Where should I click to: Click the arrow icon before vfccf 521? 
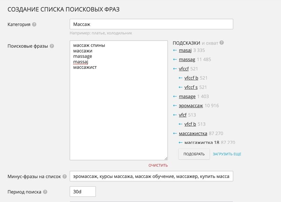click(175, 69)
